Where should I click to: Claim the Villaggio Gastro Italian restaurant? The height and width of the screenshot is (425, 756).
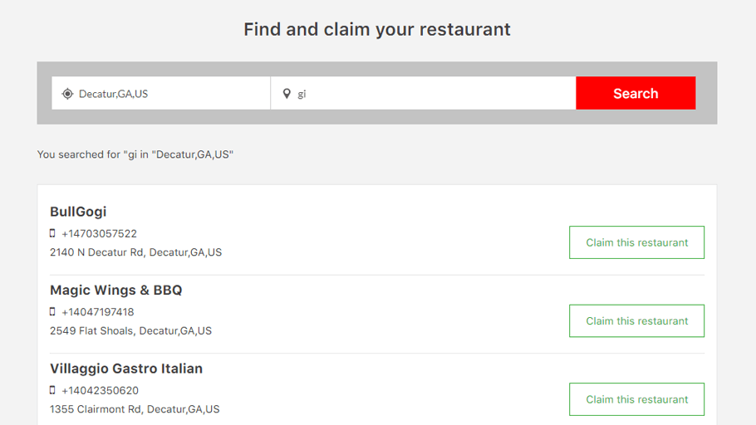tap(636, 399)
